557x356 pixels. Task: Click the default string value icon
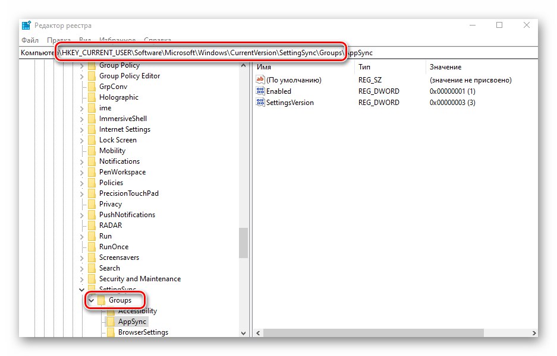pos(260,80)
